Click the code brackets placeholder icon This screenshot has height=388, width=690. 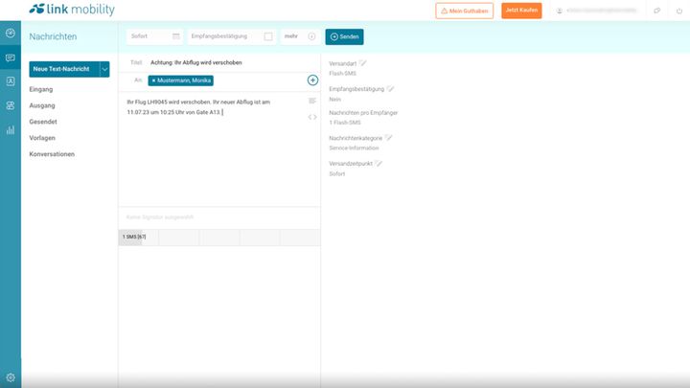(x=312, y=117)
